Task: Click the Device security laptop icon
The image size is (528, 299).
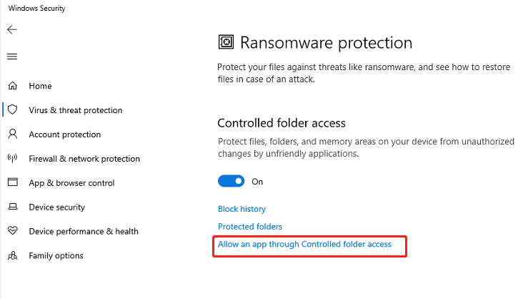Action: tap(13, 206)
